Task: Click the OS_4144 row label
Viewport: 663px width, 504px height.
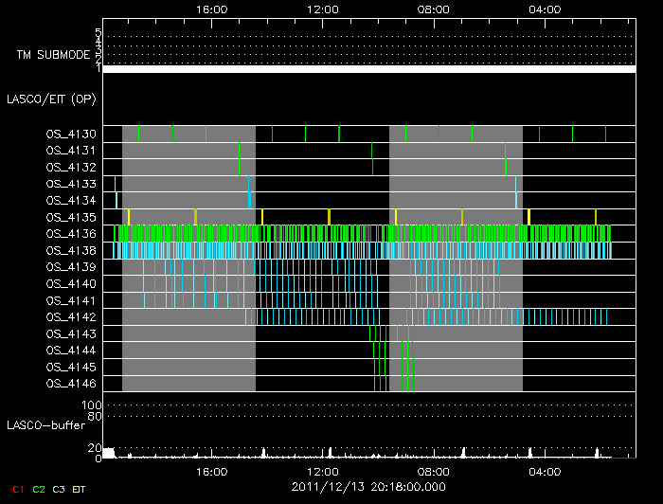Action: pyautogui.click(x=70, y=350)
